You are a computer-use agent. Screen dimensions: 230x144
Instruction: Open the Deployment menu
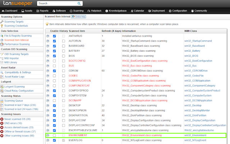[x=156, y=11]
